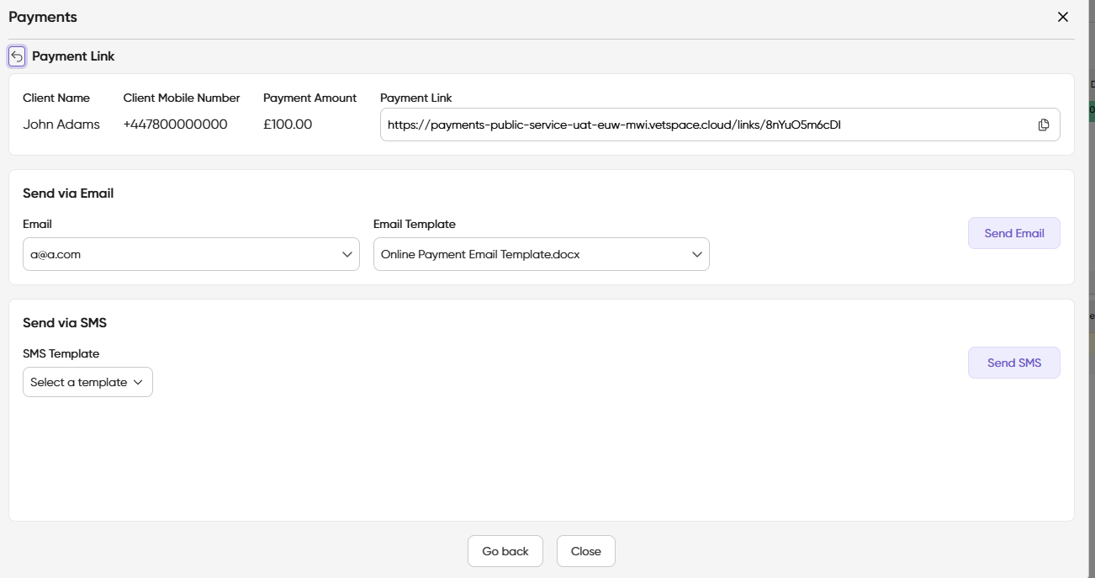Viewport: 1095px width, 578px height.
Task: Click the a@a.com email value
Action: click(x=56, y=254)
